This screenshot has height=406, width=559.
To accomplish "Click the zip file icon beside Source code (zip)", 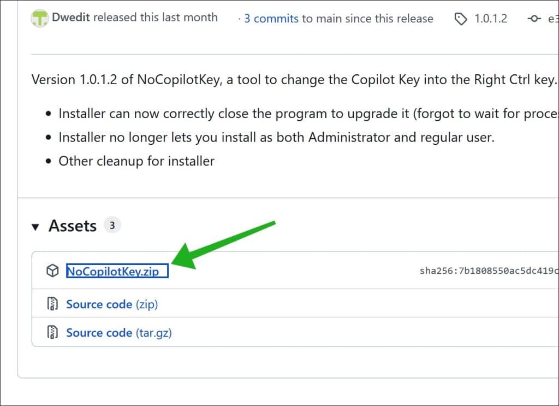I will point(52,303).
